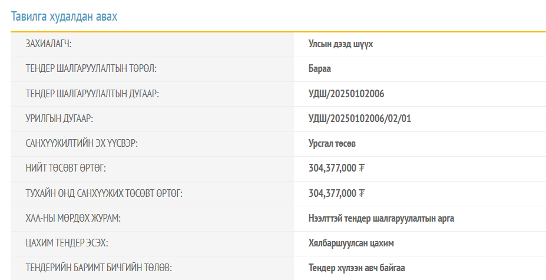
Task: Click the heading Тавилга худалдан авах
Action: click(64, 17)
